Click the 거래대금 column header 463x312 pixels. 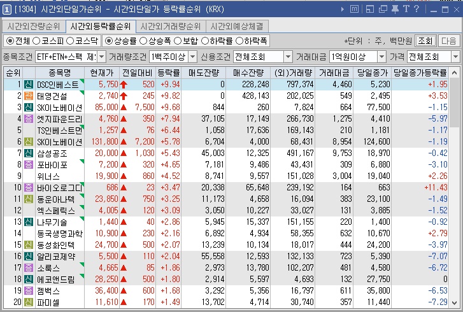[x=334, y=73]
